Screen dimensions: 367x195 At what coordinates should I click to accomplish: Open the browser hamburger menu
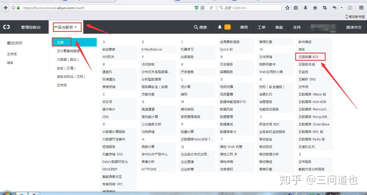[x=361, y=8]
